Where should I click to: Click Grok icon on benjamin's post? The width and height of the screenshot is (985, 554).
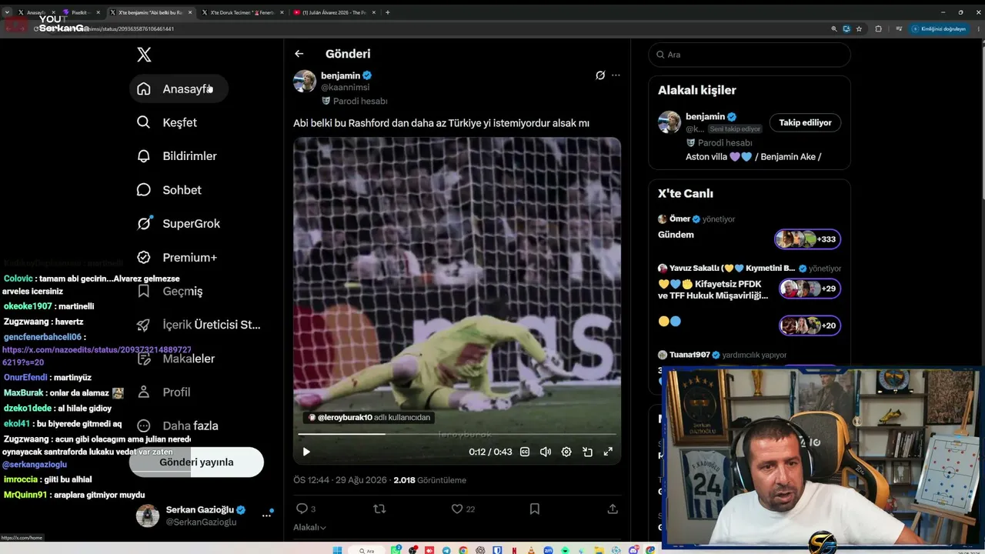(x=600, y=75)
